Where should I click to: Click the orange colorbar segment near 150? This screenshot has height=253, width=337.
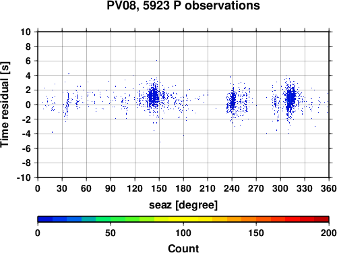click(256, 219)
